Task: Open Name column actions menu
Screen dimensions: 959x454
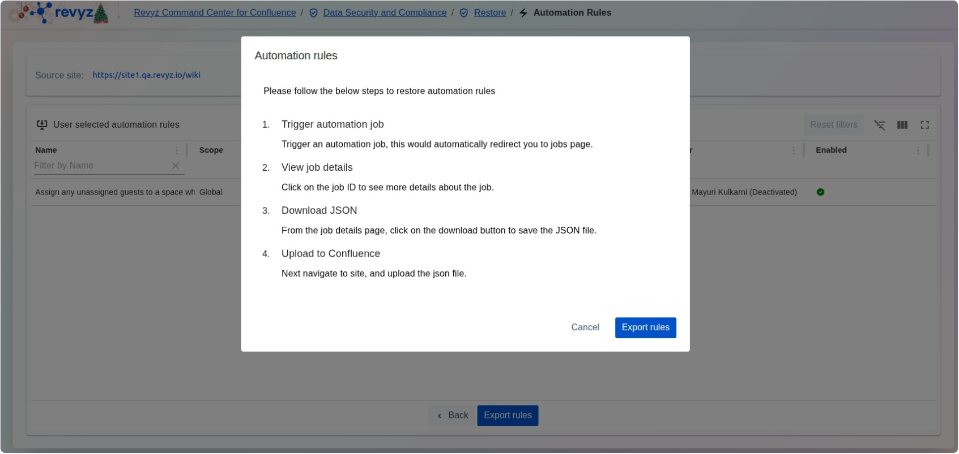Action: tap(176, 150)
